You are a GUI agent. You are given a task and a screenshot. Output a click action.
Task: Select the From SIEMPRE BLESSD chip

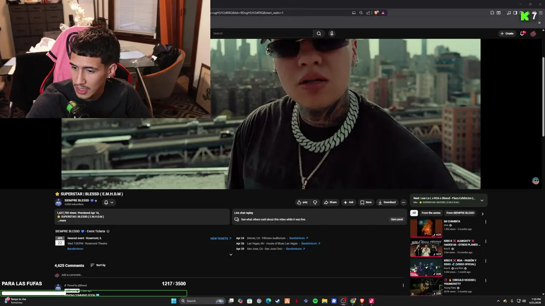460,213
